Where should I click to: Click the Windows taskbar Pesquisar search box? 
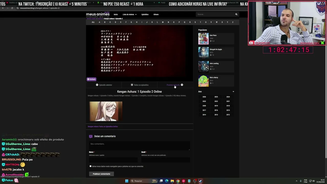(144, 181)
